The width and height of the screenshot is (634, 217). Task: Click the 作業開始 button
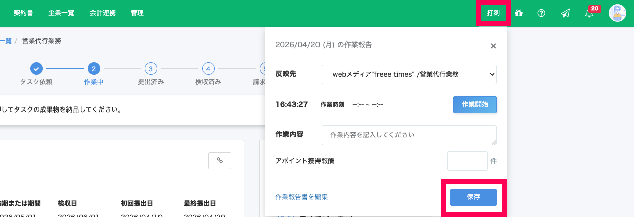point(475,105)
